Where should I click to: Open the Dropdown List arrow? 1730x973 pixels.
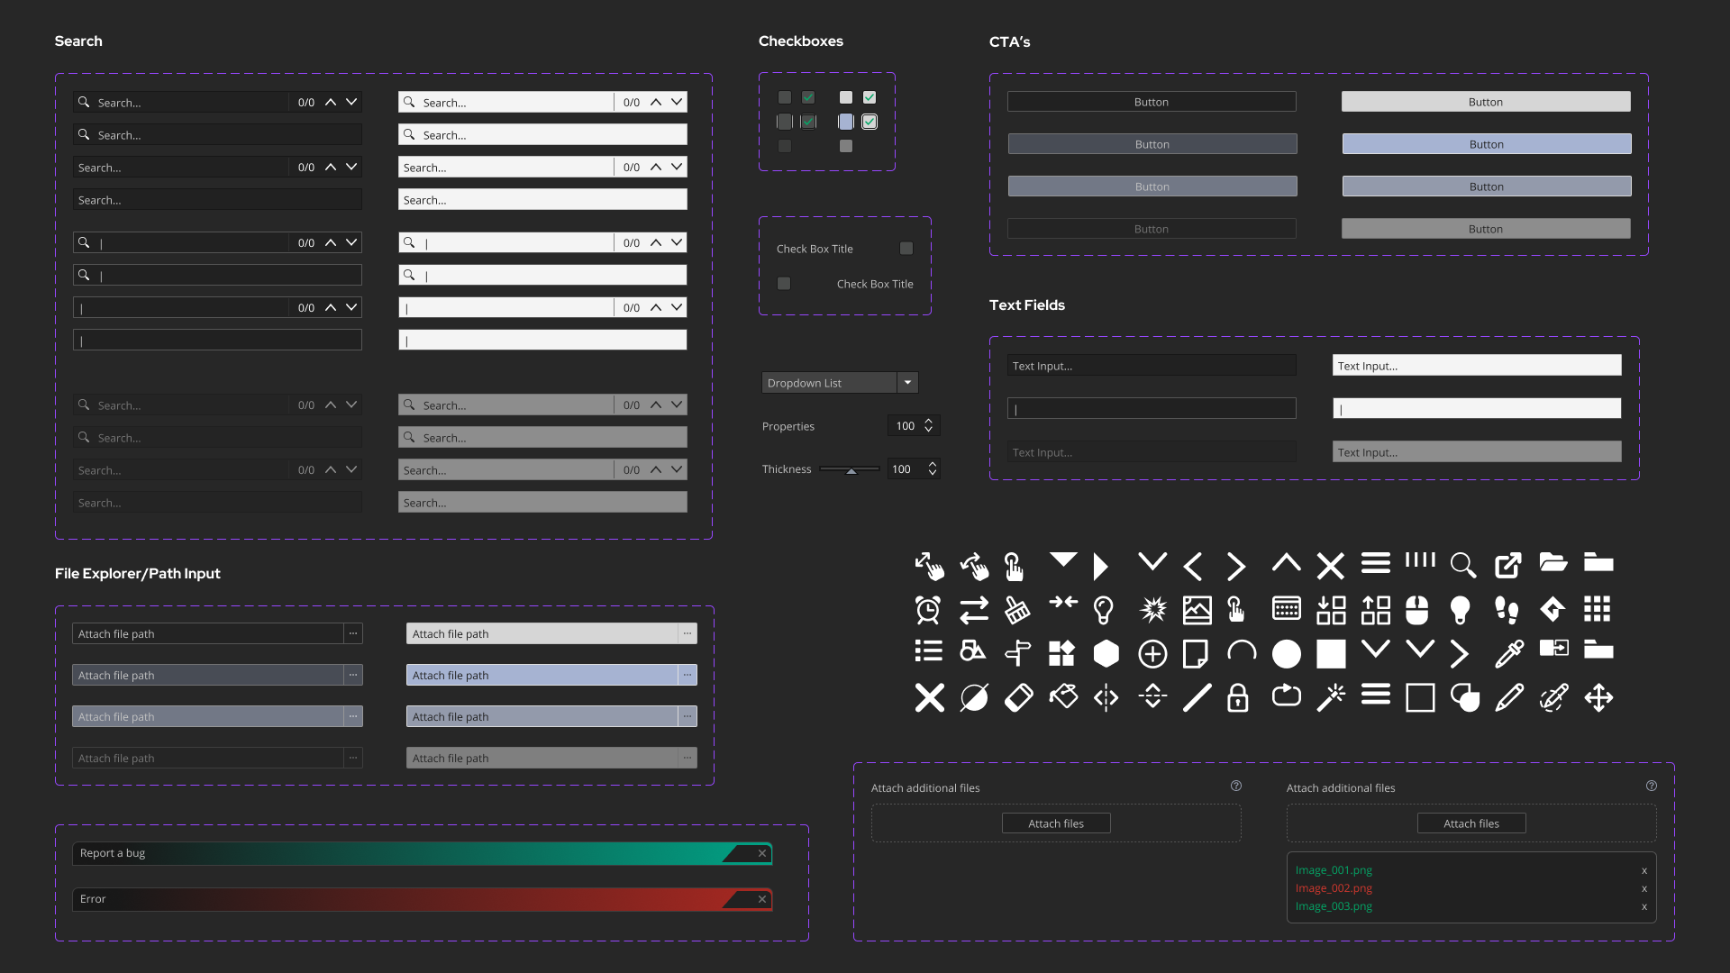[x=907, y=383]
